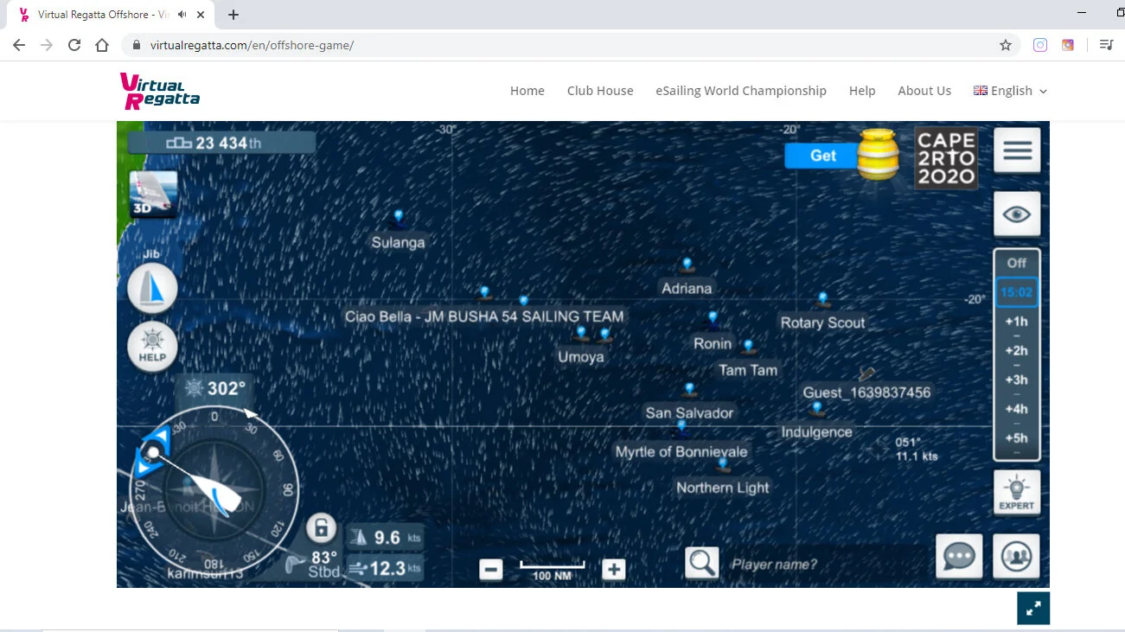Mute the tab audio speaker icon
The image size is (1125, 632).
point(182,15)
